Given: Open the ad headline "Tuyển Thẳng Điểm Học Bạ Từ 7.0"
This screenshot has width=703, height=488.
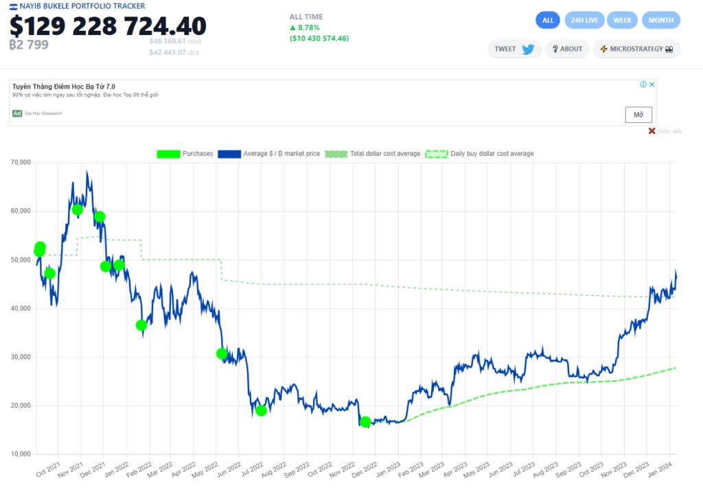Looking at the screenshot, I should click(x=64, y=86).
